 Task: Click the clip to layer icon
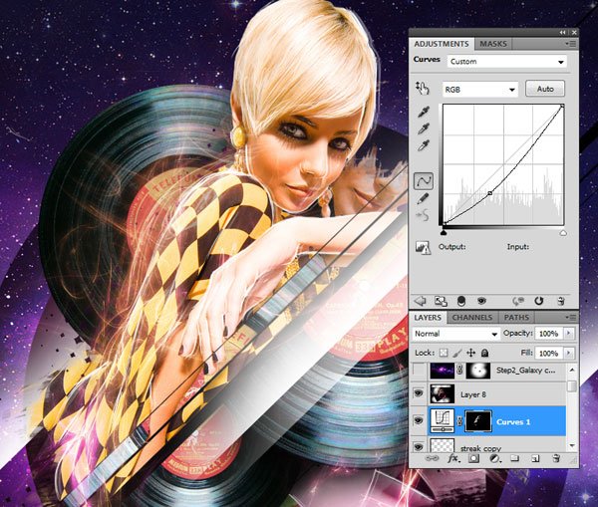[x=461, y=301]
